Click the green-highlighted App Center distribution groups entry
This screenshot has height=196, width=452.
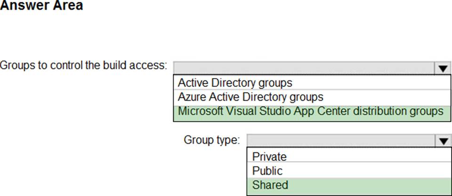tap(310, 112)
